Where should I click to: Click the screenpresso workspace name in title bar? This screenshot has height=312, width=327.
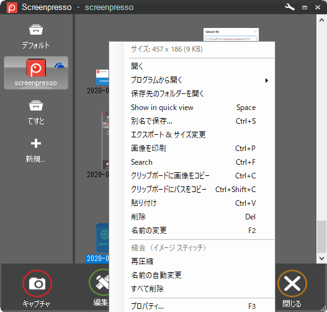tap(109, 7)
